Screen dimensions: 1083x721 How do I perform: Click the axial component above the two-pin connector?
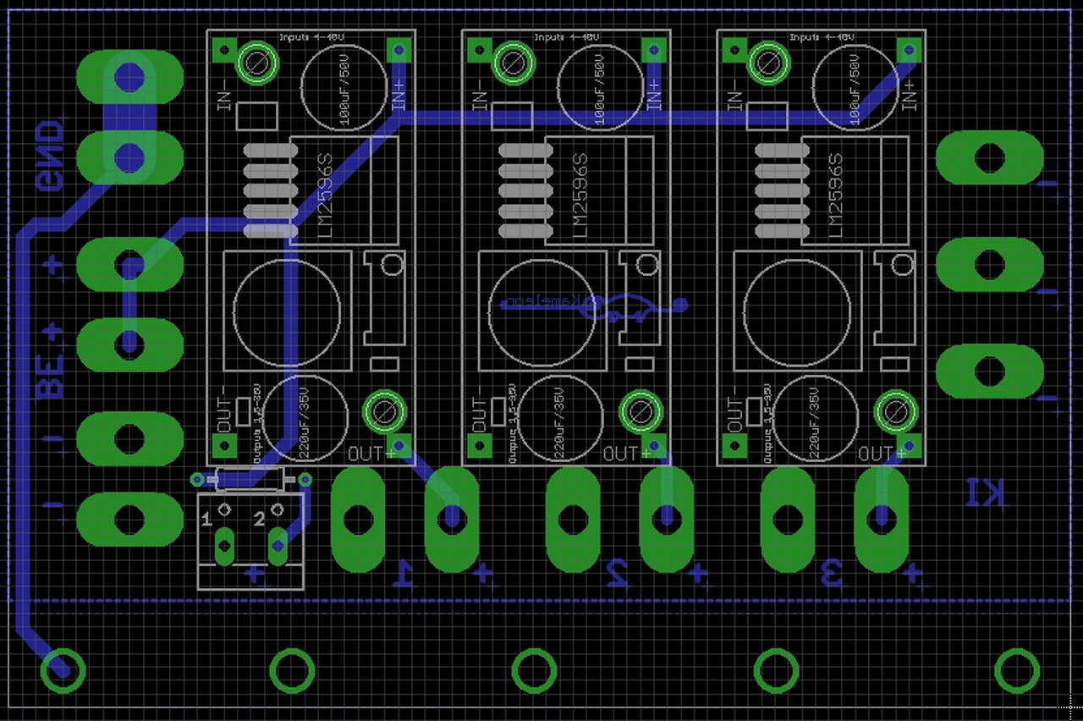pos(250,481)
